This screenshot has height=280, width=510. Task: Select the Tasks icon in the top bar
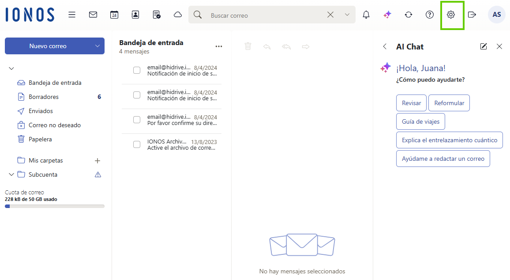[155, 15]
